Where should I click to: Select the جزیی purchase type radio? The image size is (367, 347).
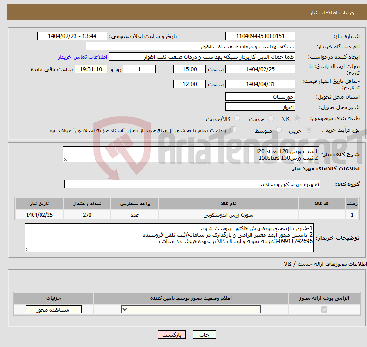[x=309, y=129]
